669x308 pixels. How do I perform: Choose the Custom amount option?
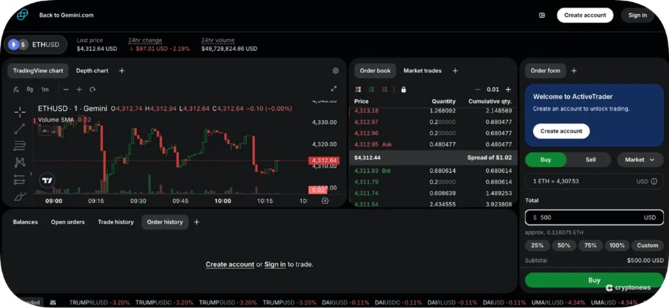[647, 245]
